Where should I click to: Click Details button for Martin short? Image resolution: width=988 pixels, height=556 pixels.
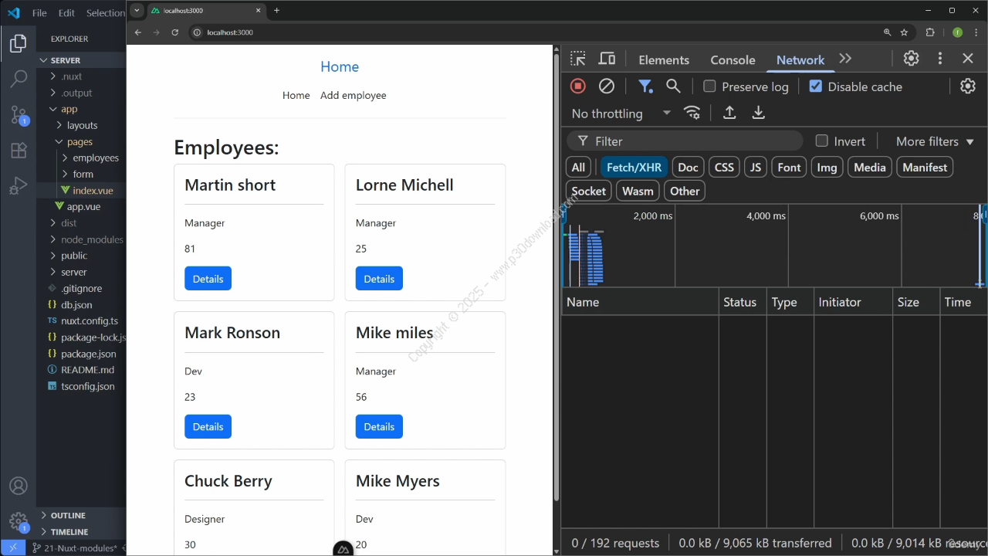pyautogui.click(x=208, y=279)
